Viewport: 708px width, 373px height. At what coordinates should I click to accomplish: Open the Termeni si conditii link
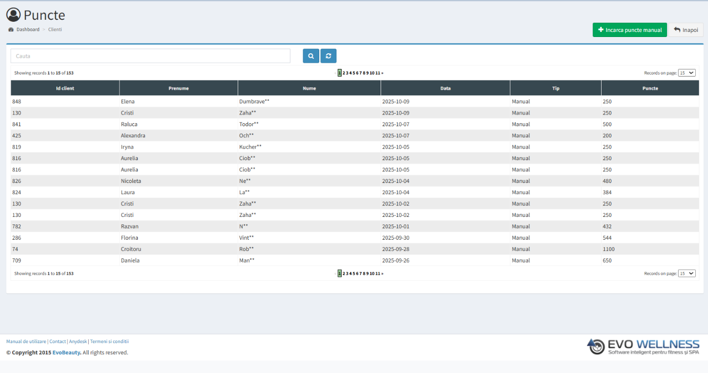pyautogui.click(x=109, y=342)
